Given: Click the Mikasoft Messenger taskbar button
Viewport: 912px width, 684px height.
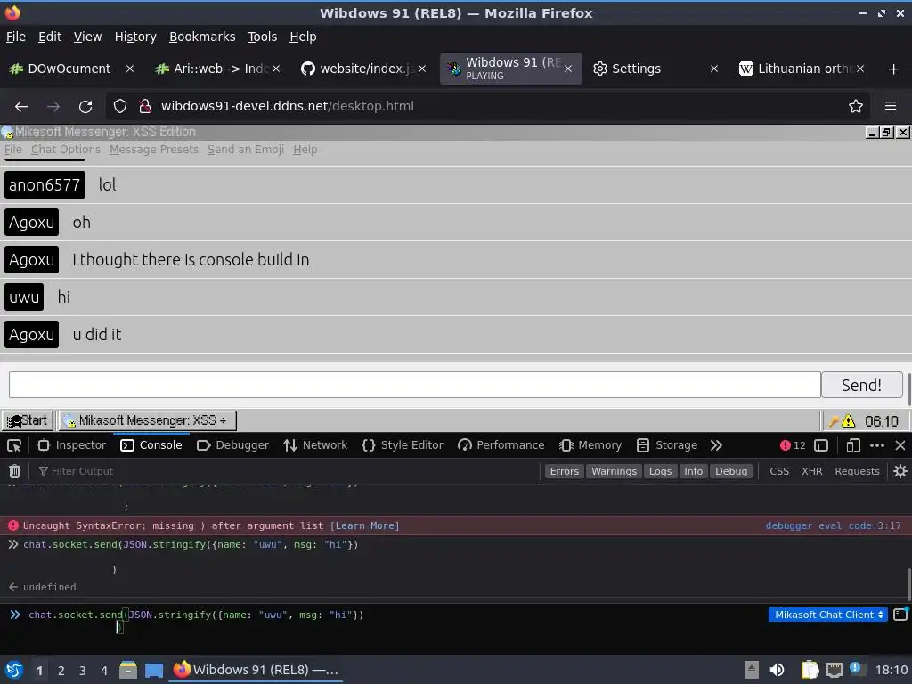Looking at the screenshot, I should pyautogui.click(x=148, y=420).
